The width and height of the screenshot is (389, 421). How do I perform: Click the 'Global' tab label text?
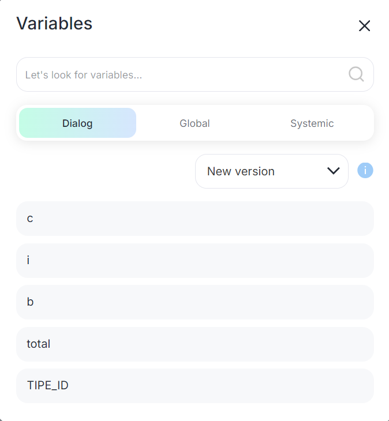point(194,123)
